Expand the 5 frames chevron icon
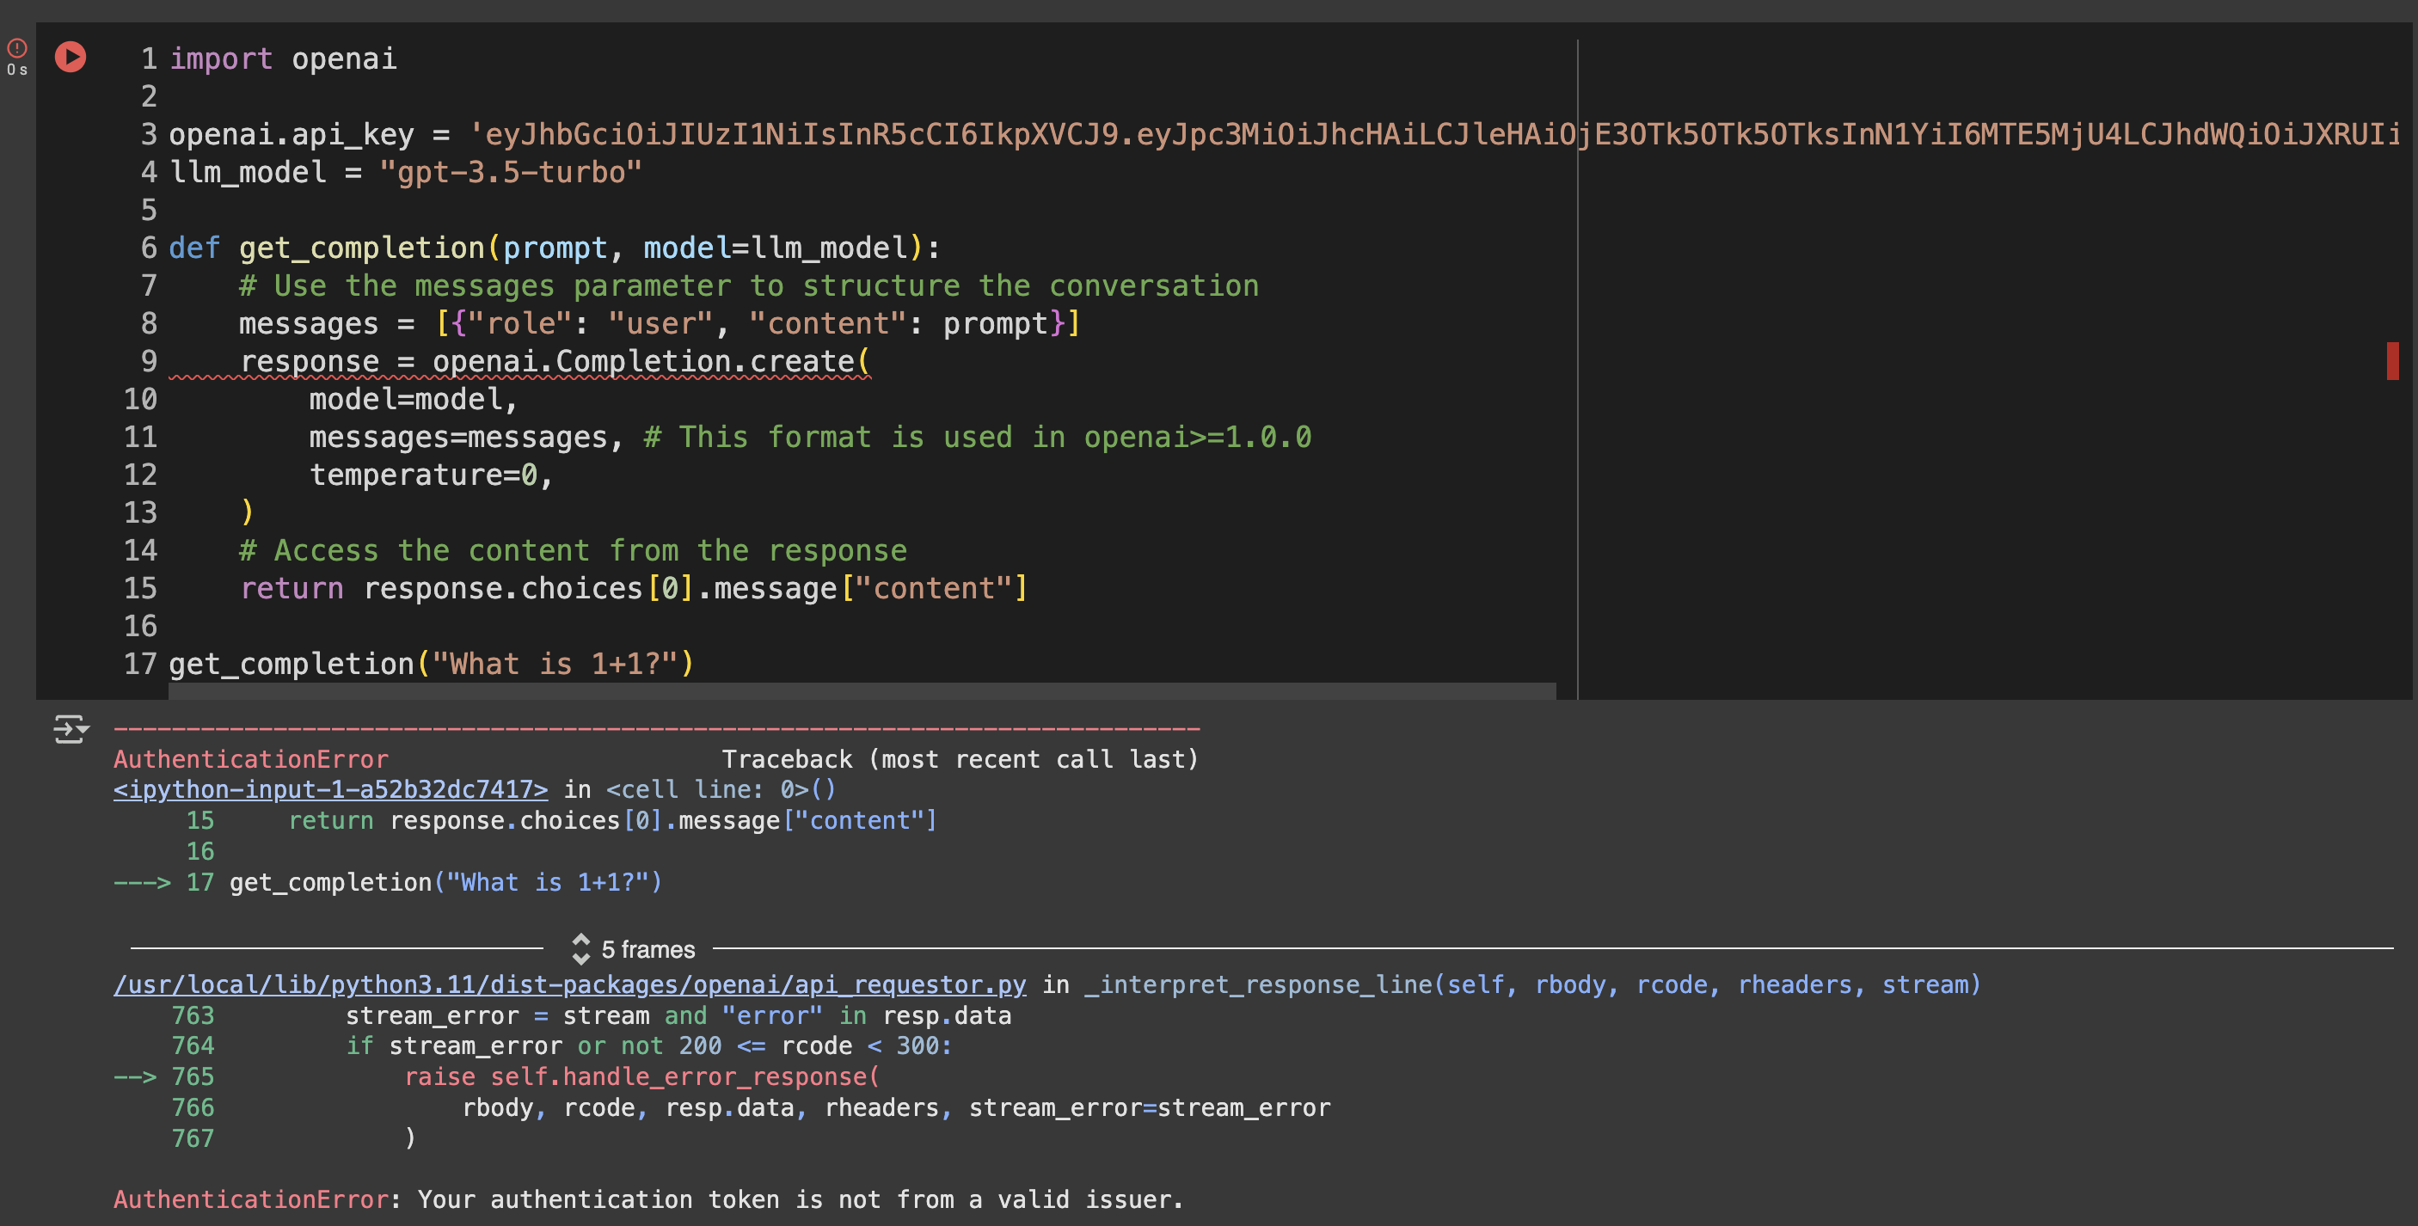2418x1226 pixels. (x=581, y=949)
